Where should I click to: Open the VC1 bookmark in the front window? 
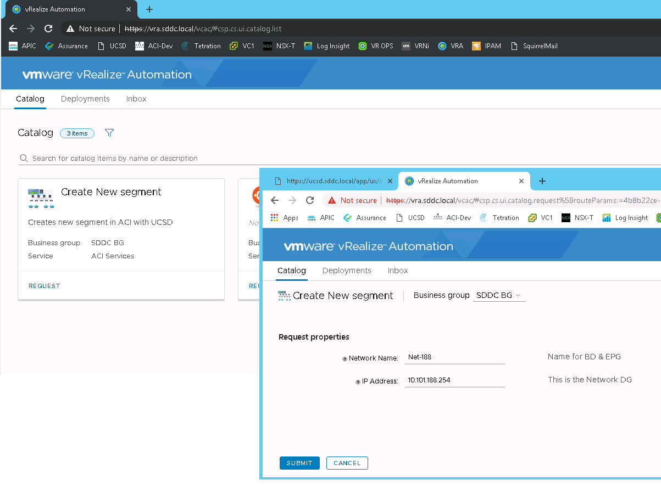click(540, 218)
